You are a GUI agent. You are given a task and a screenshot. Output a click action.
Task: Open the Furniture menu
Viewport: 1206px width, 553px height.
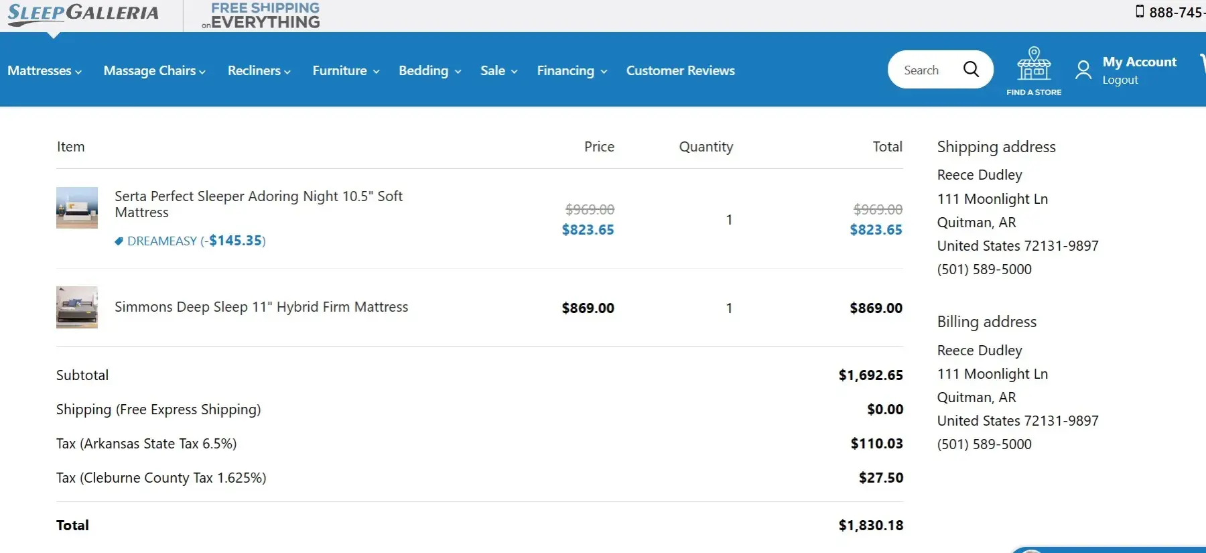pos(346,70)
